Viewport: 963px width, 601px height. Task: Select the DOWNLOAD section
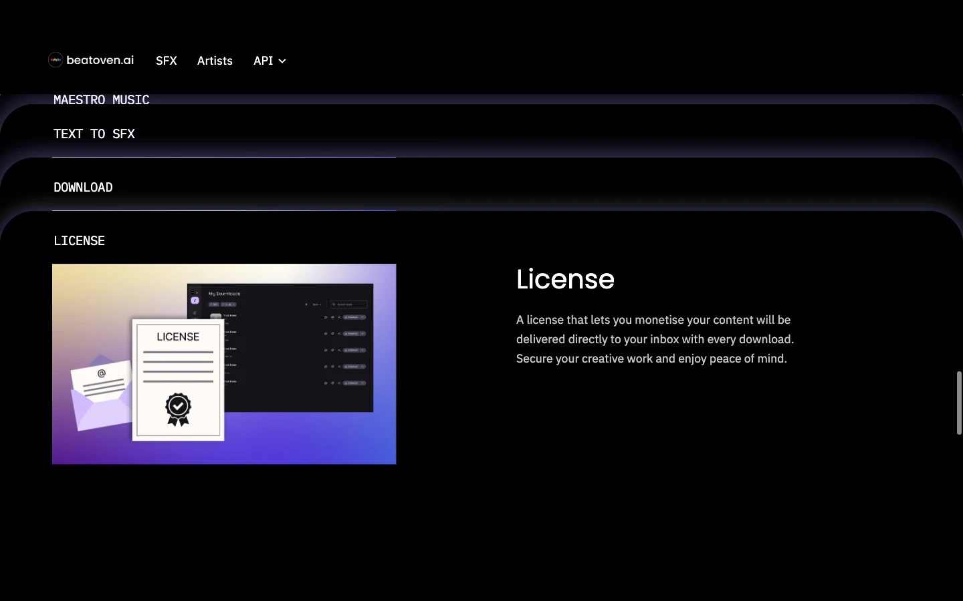tap(83, 187)
